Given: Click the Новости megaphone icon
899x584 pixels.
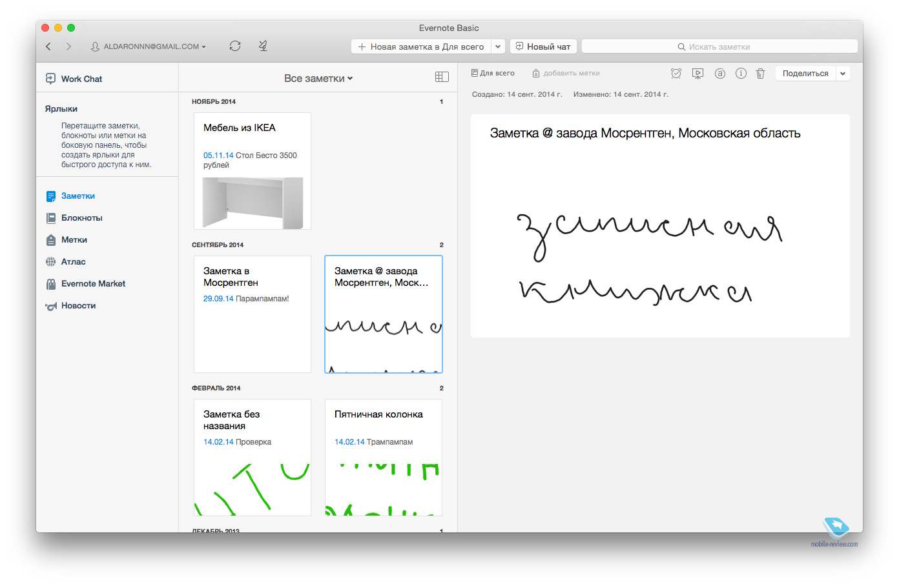Looking at the screenshot, I should [x=51, y=306].
